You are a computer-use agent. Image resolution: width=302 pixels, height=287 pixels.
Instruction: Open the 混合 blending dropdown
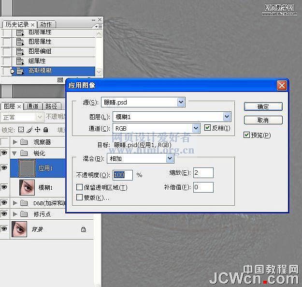click(x=170, y=159)
